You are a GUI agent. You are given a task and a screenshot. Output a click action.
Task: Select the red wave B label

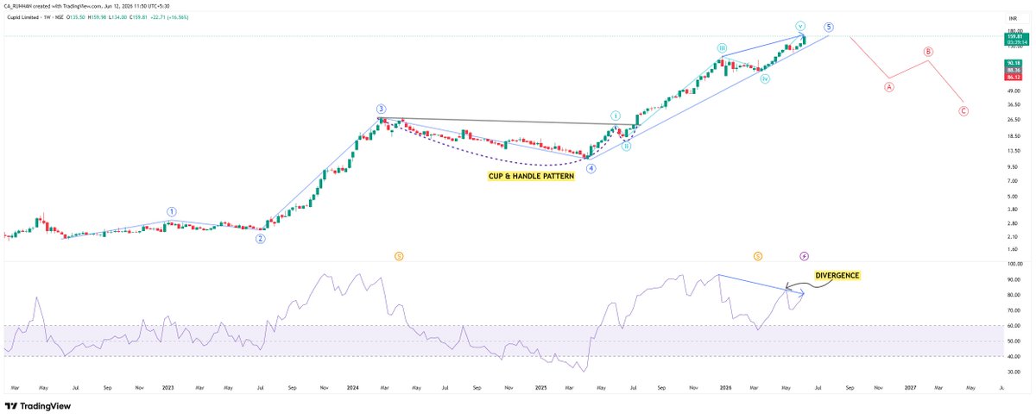[x=928, y=52]
